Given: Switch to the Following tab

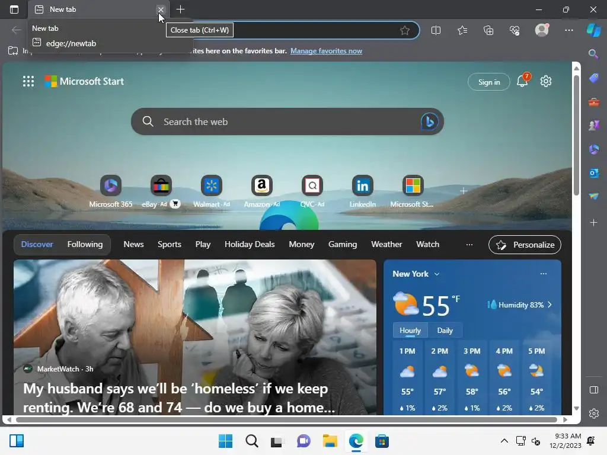Looking at the screenshot, I should [85, 244].
